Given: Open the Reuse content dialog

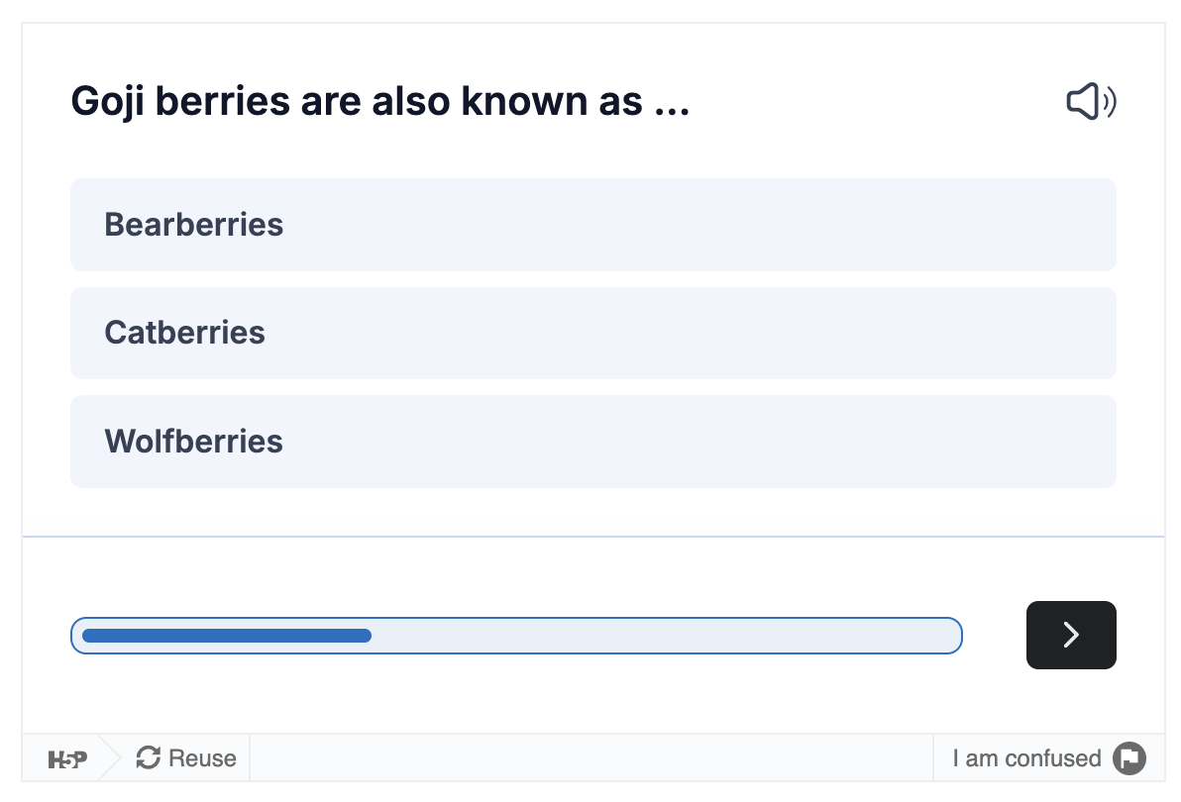Looking at the screenshot, I should 186,758.
